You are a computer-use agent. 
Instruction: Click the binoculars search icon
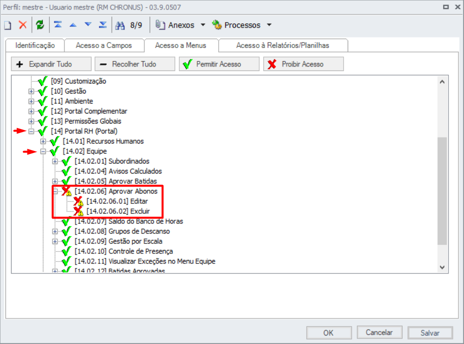[120, 25]
